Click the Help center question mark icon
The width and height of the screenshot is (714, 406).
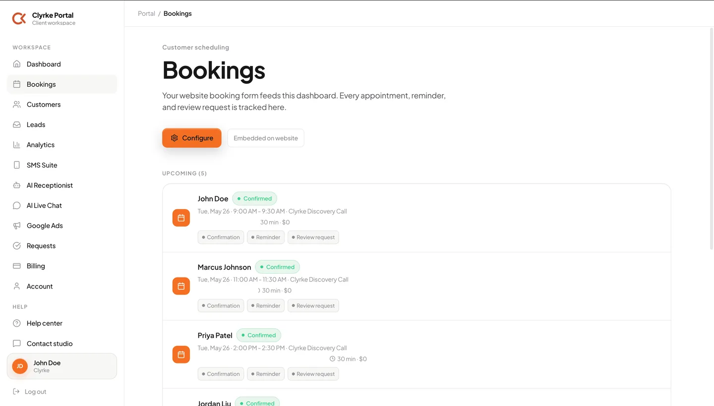pos(17,323)
